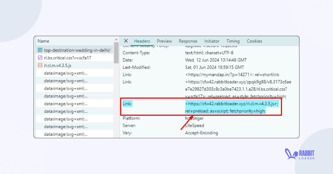This screenshot has height=174, width=333.
Task: Click the Name column header
Action: pos(43,41)
